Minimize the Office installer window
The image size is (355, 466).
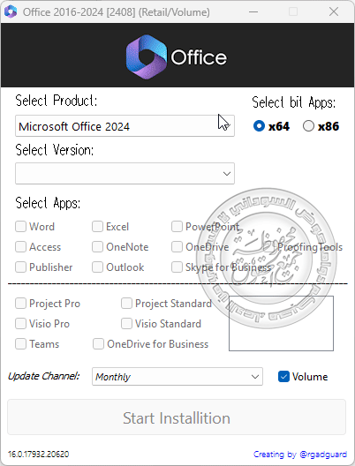click(x=253, y=11)
